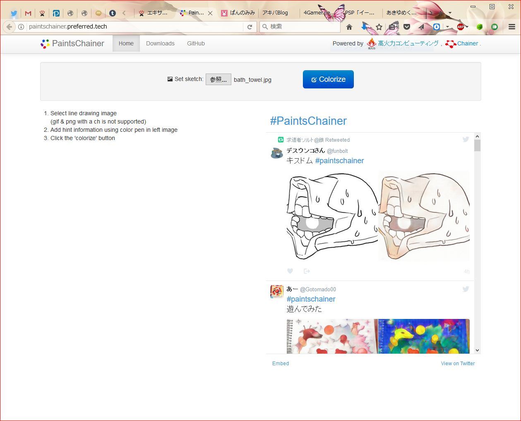The width and height of the screenshot is (521, 421).
Task: Open the あー user avatar
Action: [x=276, y=291]
